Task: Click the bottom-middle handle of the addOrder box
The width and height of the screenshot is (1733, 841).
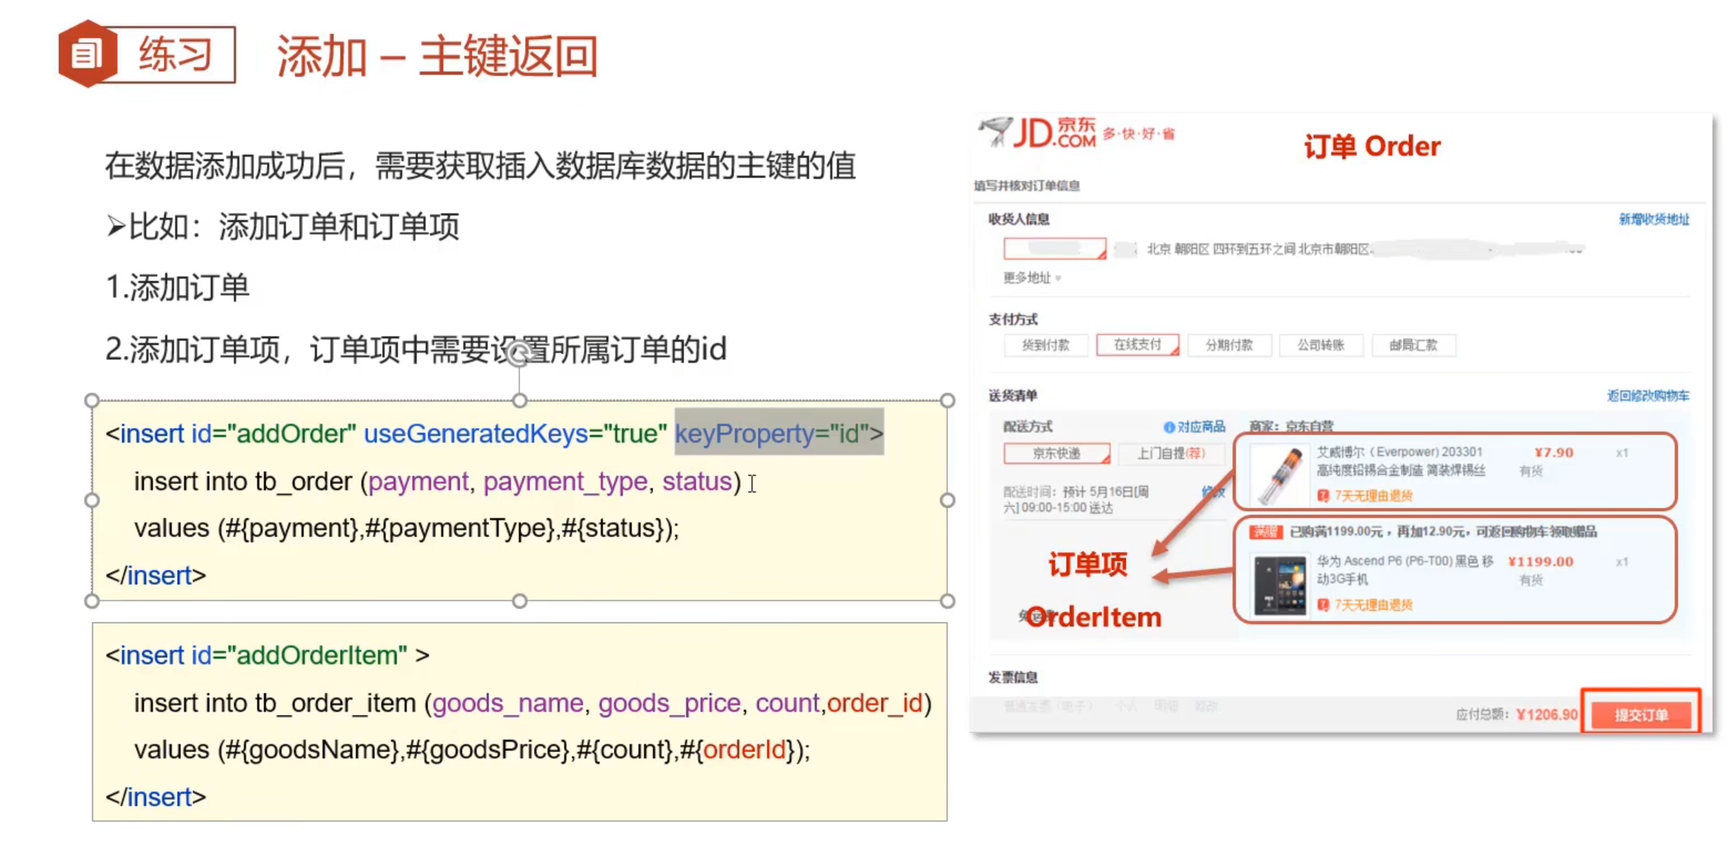Action: (519, 601)
